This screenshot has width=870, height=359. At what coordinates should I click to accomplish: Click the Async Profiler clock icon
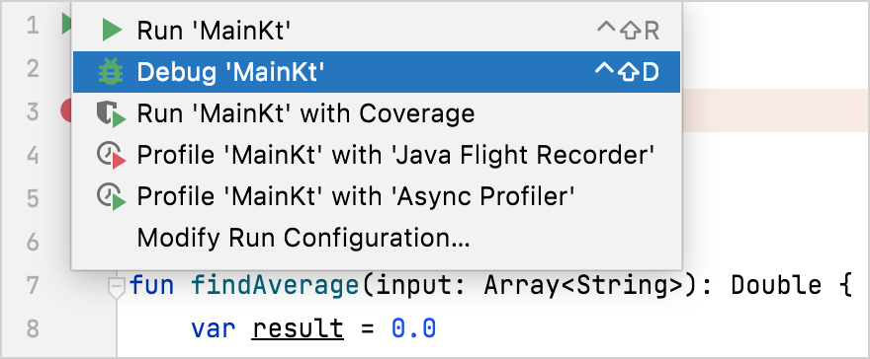point(111,198)
